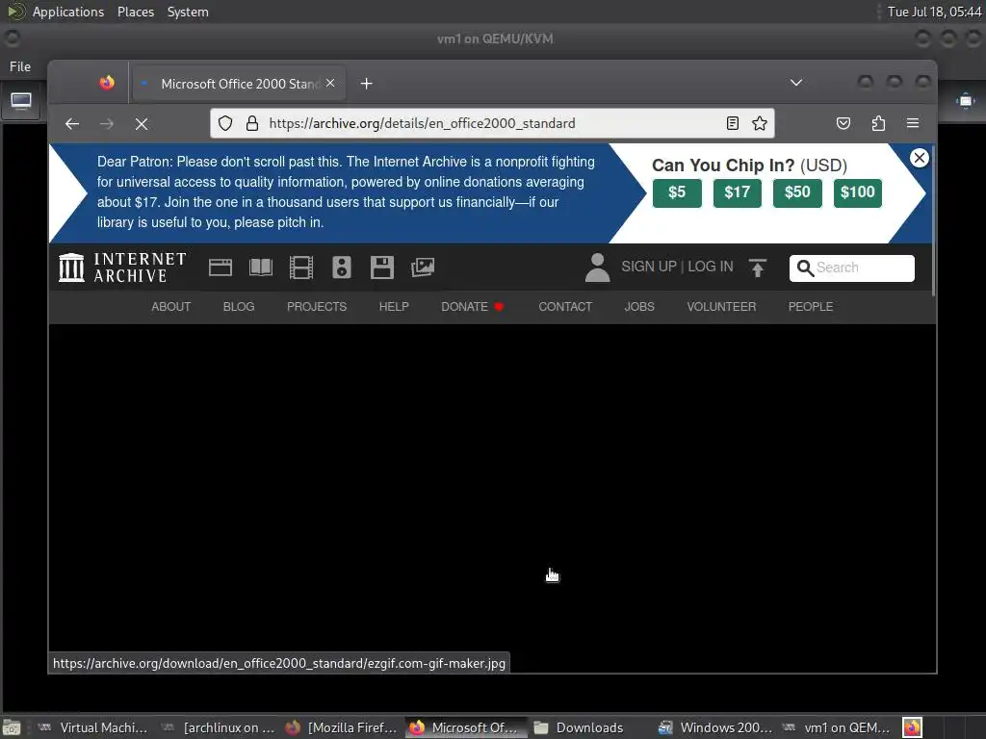Open the File menu of vm1 window
The image size is (986, 739).
(20, 66)
